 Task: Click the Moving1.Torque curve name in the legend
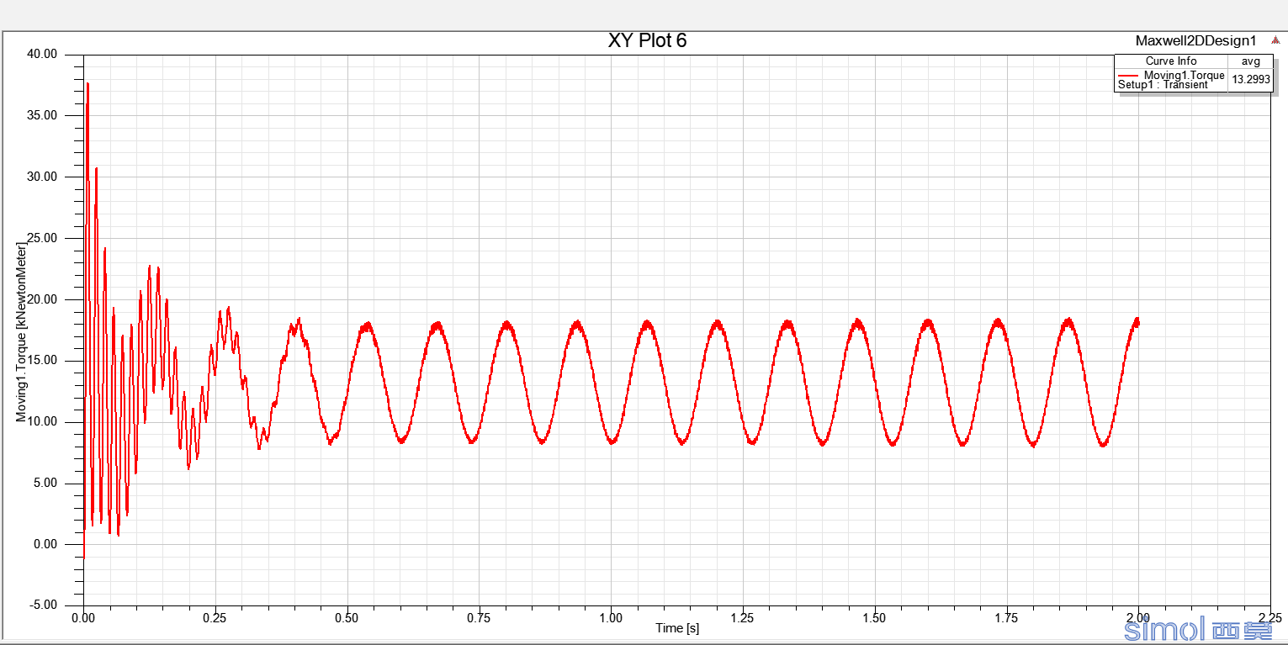[x=1185, y=76]
